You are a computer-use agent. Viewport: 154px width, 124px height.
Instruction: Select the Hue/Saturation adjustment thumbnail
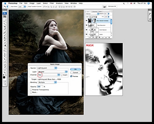pos(90,25)
